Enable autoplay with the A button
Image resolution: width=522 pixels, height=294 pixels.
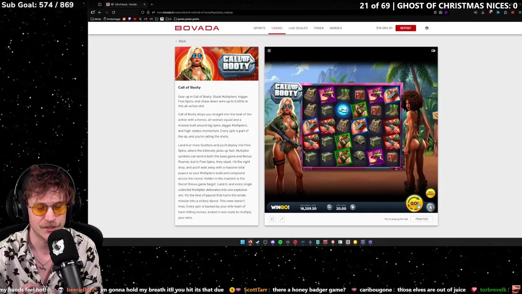430,207
